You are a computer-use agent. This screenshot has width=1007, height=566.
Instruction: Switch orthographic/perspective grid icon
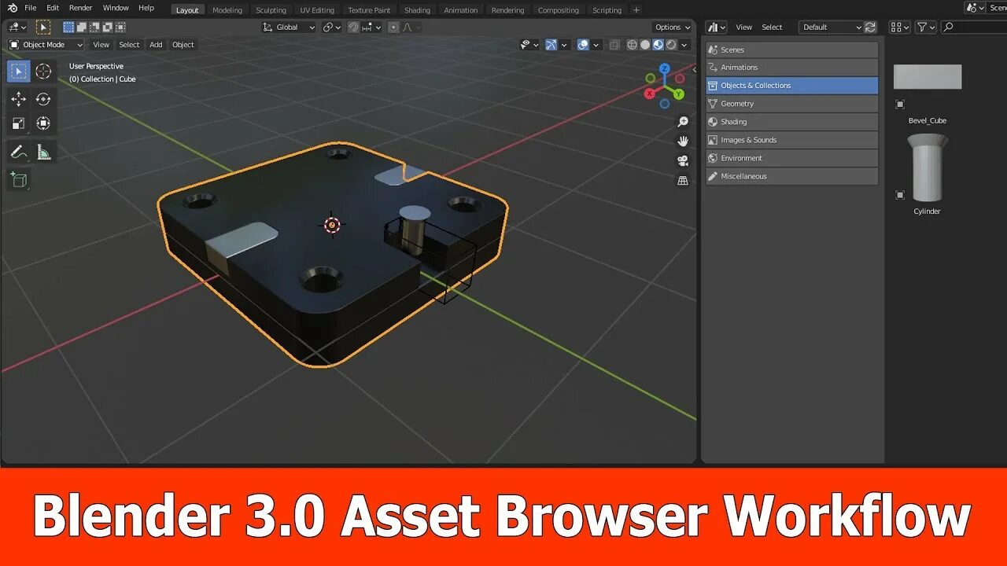tap(683, 181)
